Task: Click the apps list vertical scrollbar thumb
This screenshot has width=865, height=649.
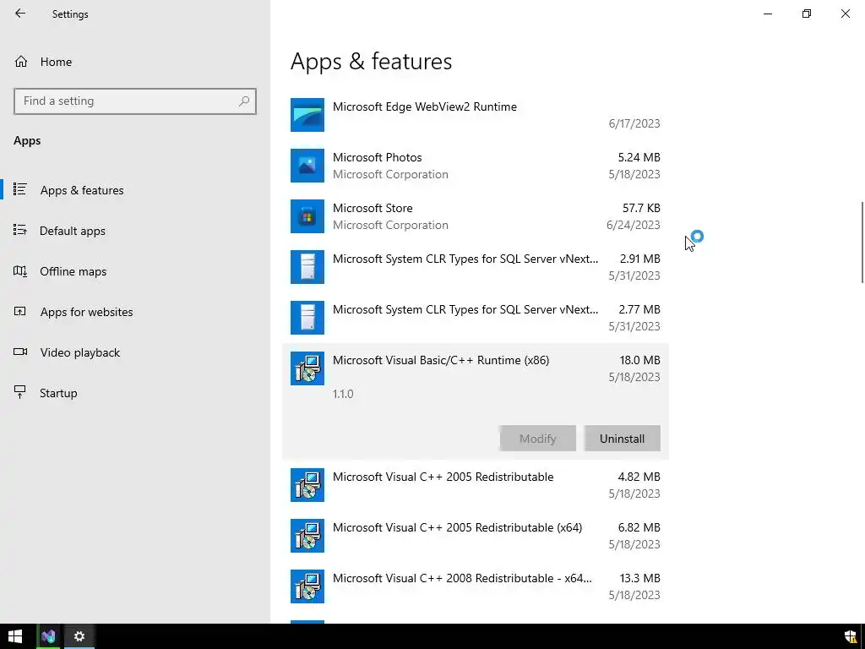Action: pyautogui.click(x=862, y=243)
